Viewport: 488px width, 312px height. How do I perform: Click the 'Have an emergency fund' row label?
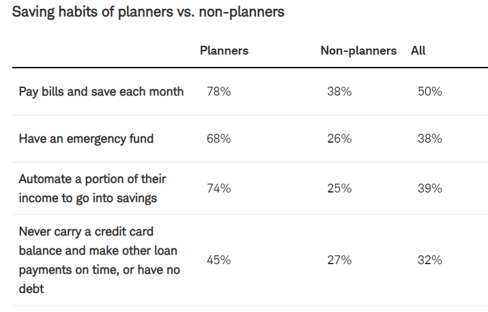click(86, 139)
